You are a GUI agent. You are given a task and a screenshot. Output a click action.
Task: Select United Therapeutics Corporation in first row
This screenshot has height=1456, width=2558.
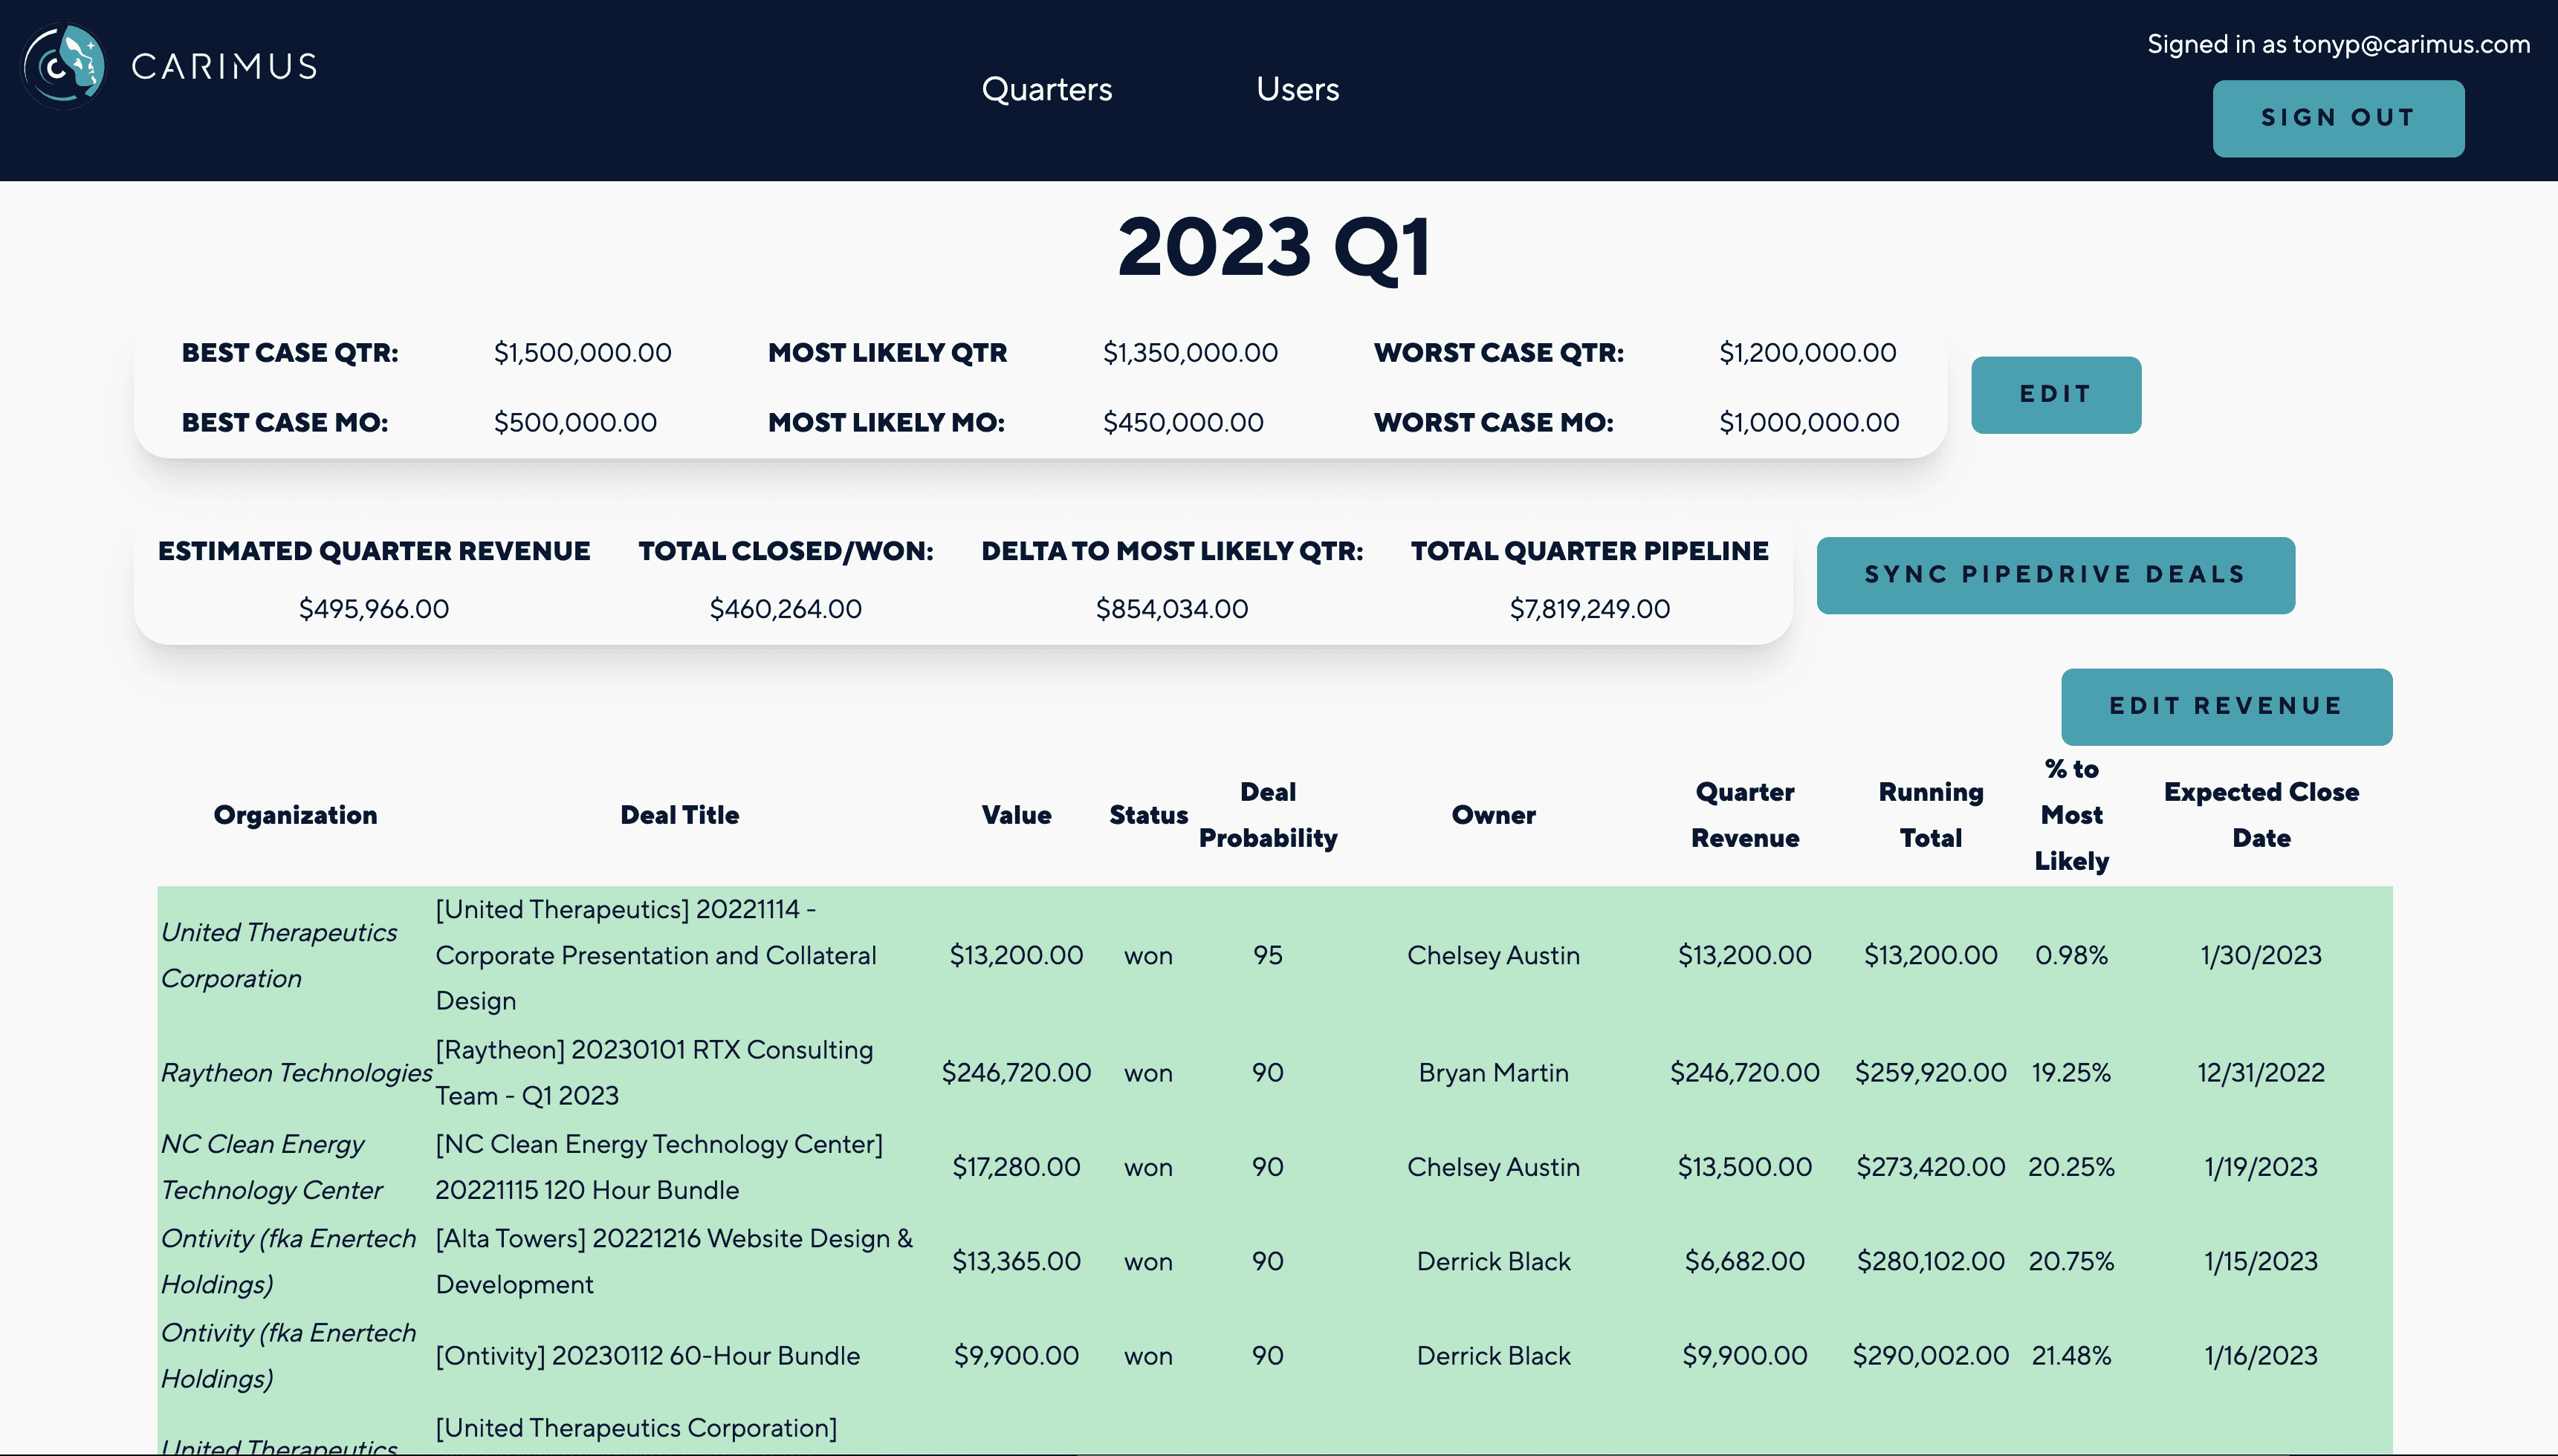tap(279, 955)
